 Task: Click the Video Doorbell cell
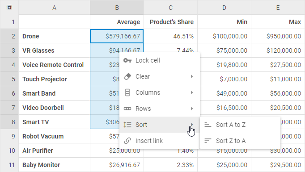54,108
